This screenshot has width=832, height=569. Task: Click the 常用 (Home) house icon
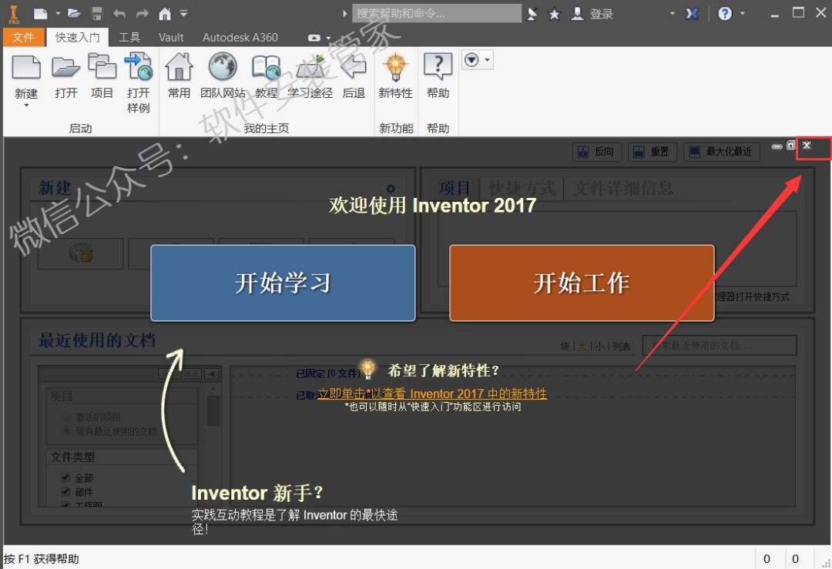179,68
